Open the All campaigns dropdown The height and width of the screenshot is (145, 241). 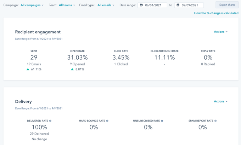32,5
